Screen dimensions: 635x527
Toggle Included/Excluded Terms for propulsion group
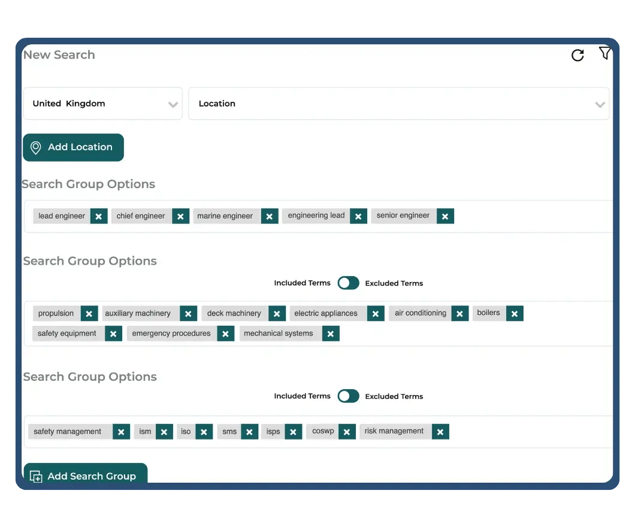point(348,283)
